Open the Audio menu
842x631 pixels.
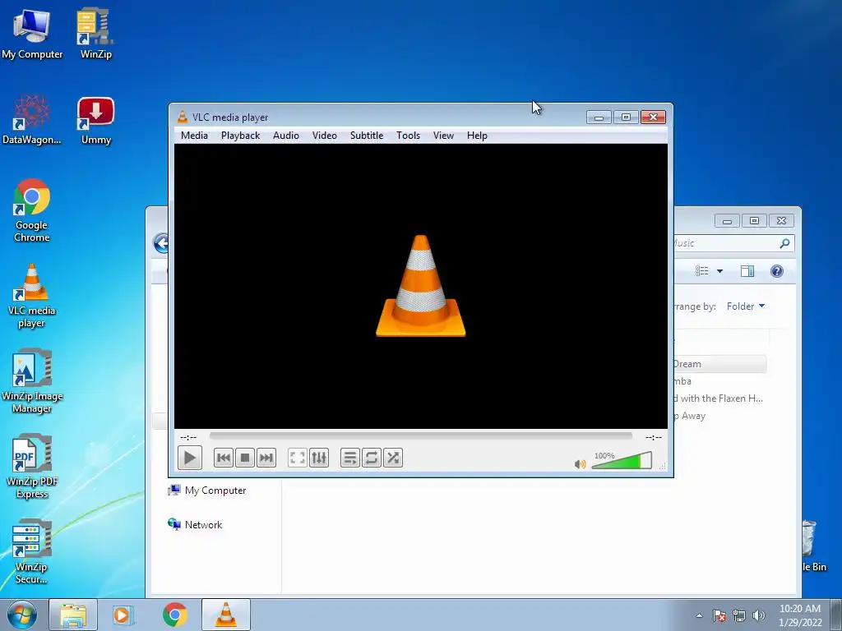click(285, 136)
